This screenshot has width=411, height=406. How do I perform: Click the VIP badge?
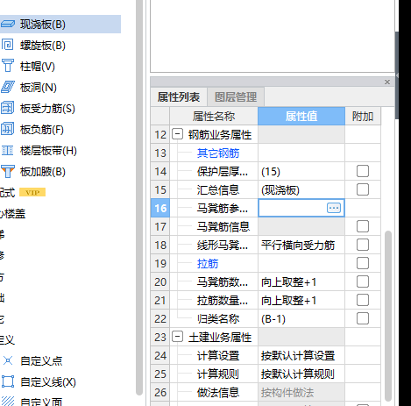pos(32,192)
